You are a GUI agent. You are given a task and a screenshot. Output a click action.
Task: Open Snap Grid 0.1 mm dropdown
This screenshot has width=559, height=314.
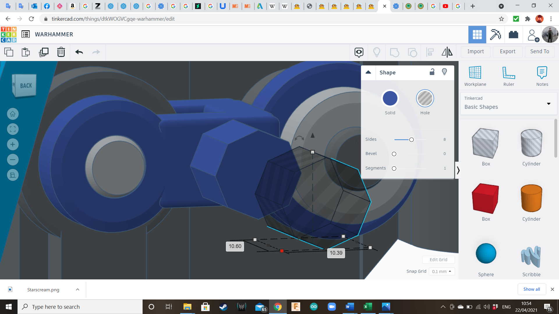pos(441,271)
